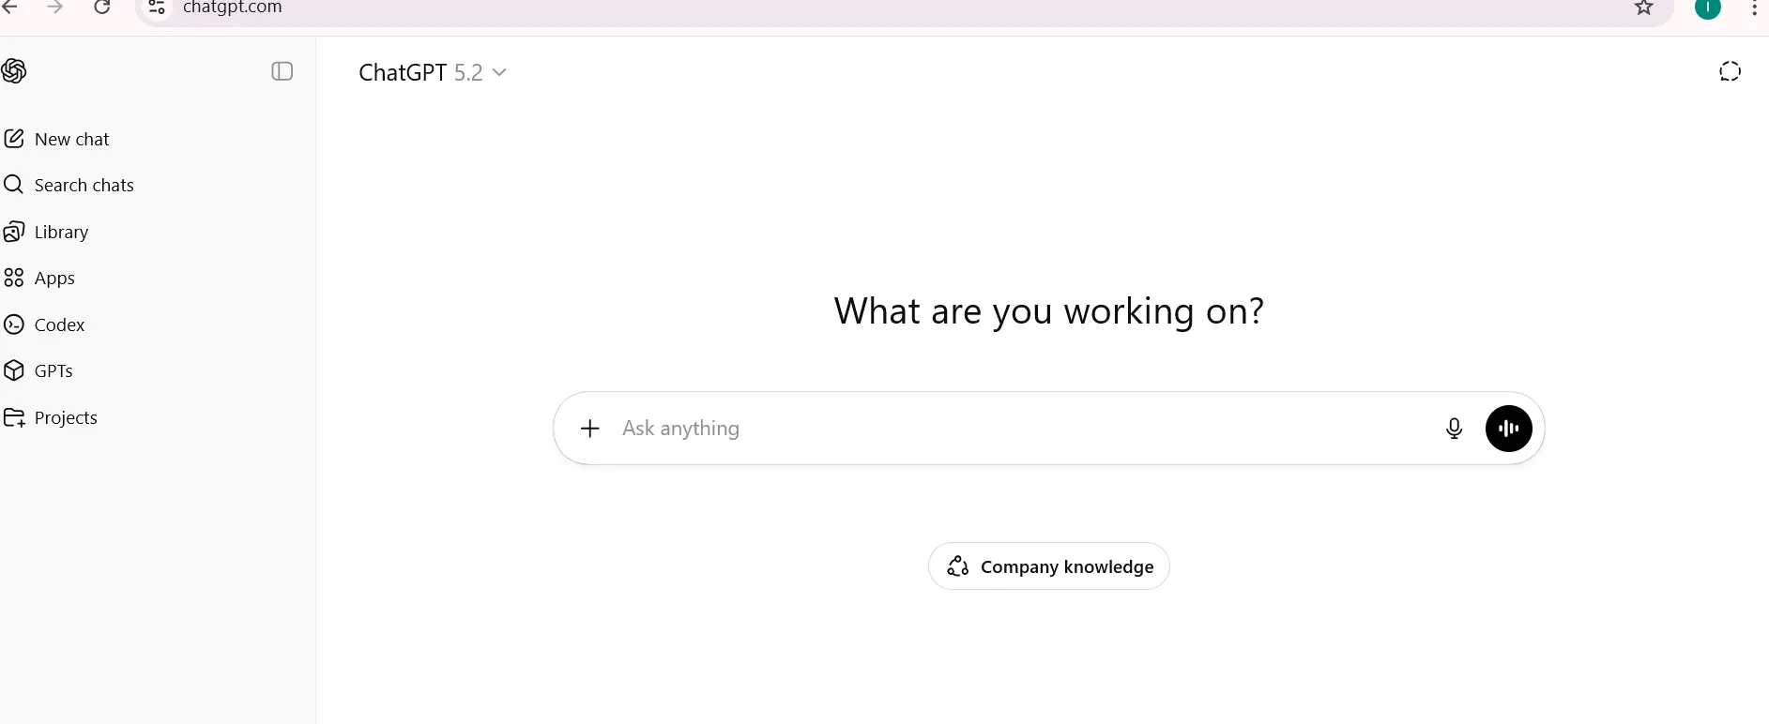Open the green browser profile avatar
This screenshot has width=1769, height=724.
(x=1708, y=8)
